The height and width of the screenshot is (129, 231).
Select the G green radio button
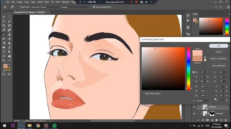(x=193, y=91)
